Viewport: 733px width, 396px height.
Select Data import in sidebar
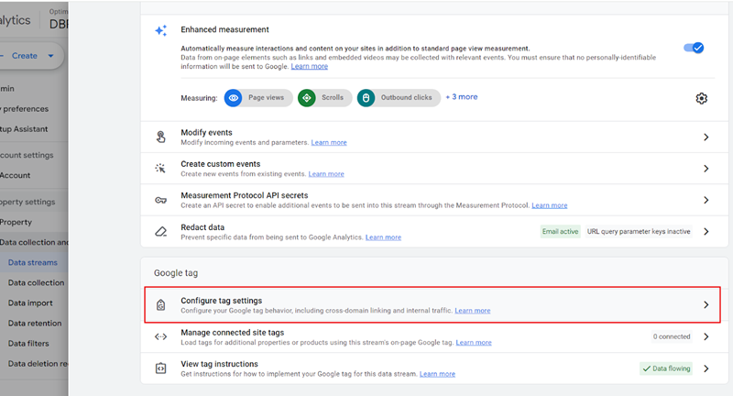(x=30, y=303)
